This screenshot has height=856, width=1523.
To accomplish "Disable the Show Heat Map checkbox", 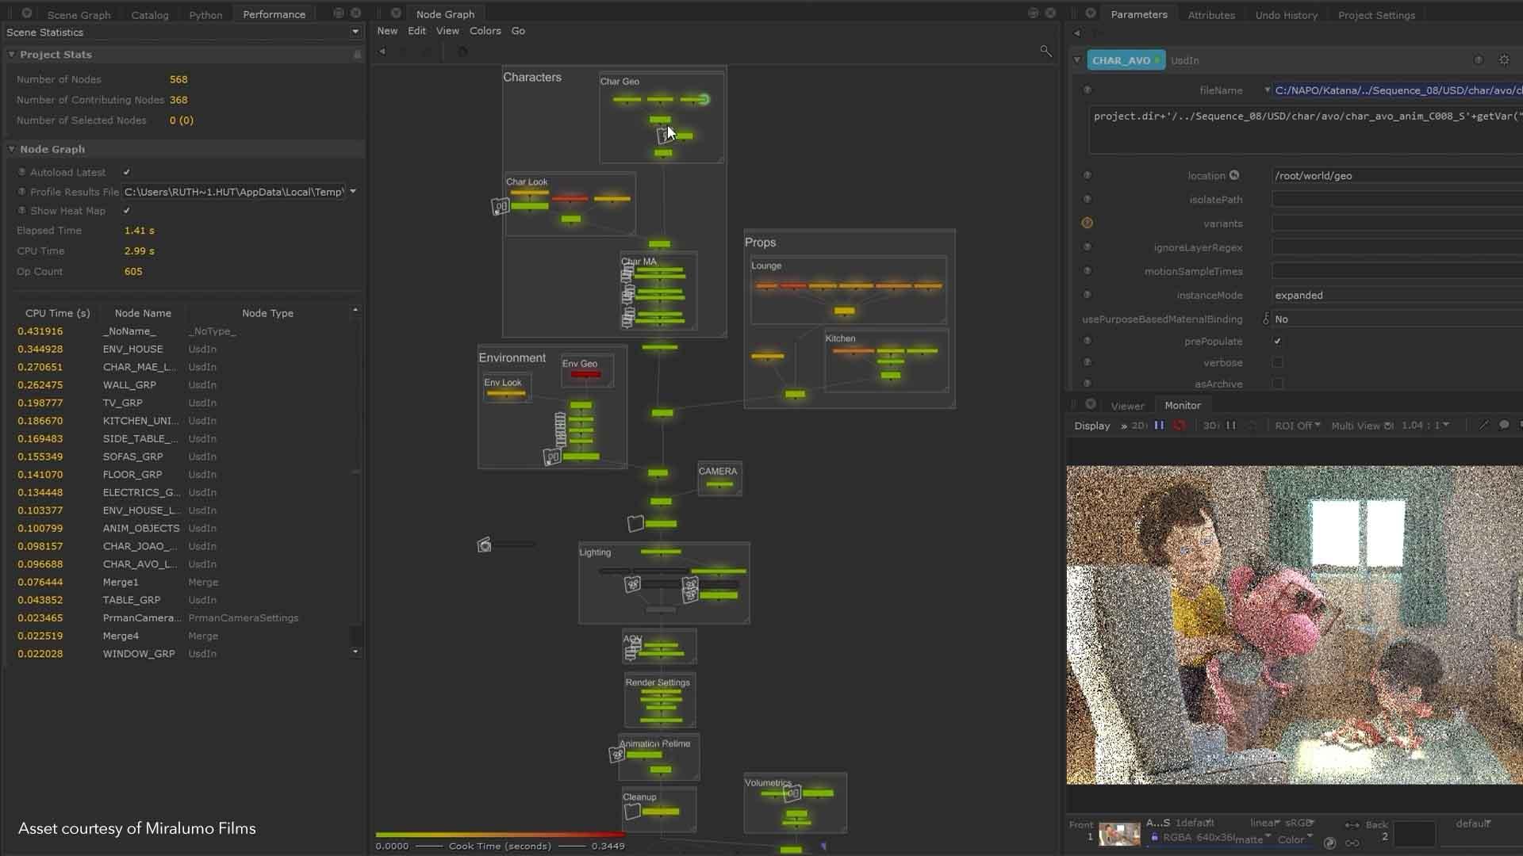I will pyautogui.click(x=127, y=211).
